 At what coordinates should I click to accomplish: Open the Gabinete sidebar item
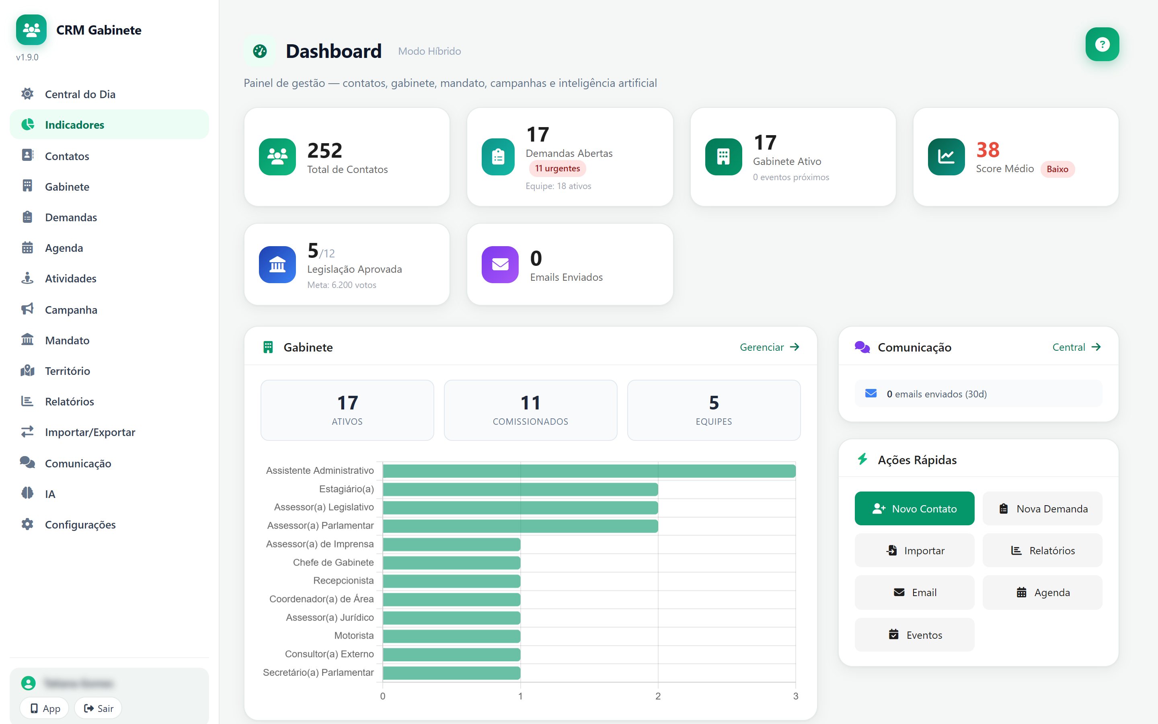(109, 186)
